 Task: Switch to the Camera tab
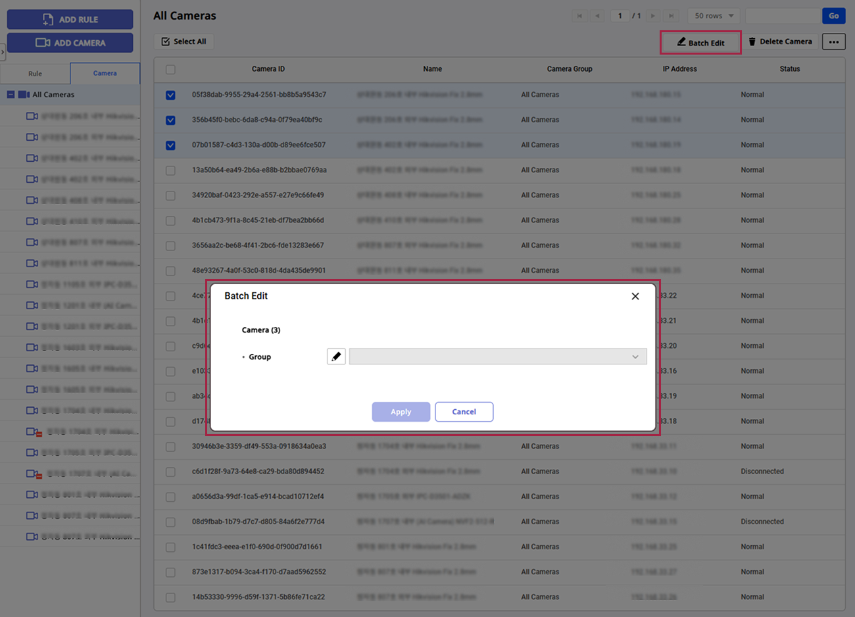(105, 74)
